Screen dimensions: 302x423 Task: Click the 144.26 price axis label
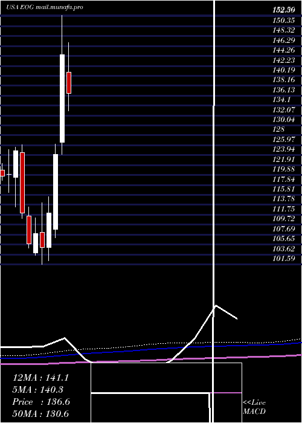[x=283, y=50]
